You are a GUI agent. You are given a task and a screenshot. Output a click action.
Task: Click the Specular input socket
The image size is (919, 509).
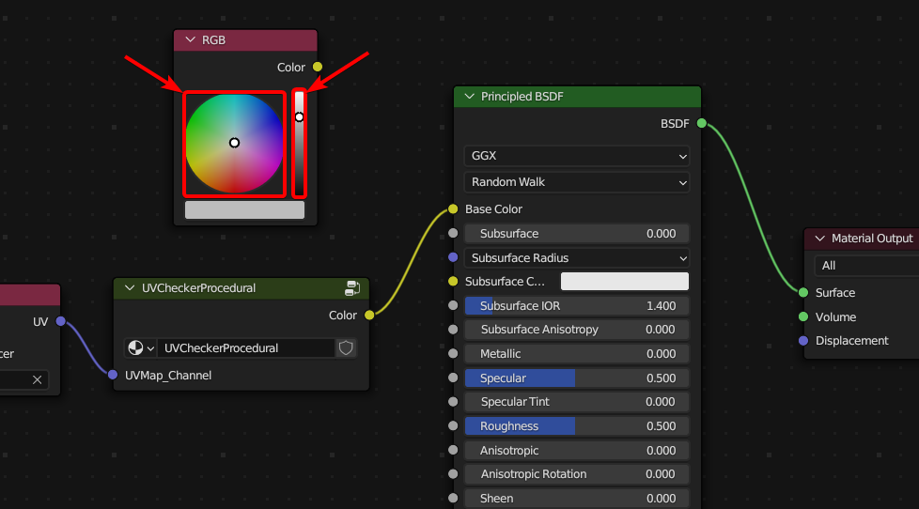click(x=453, y=378)
